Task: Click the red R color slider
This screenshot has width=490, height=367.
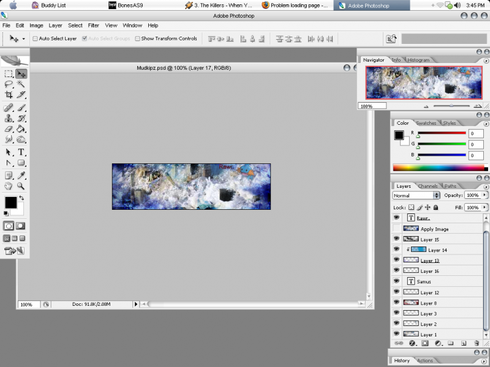Action: 442,133
